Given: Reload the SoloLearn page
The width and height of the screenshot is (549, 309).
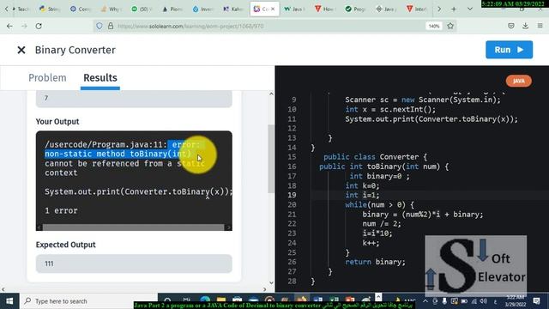Looking at the screenshot, I should pyautogui.click(x=39, y=26).
